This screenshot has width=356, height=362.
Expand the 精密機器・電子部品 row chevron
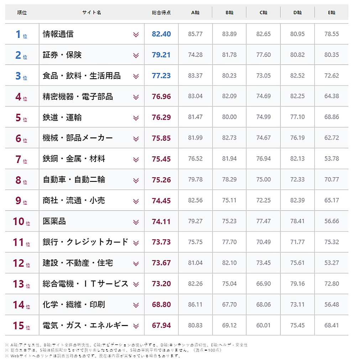click(x=136, y=97)
